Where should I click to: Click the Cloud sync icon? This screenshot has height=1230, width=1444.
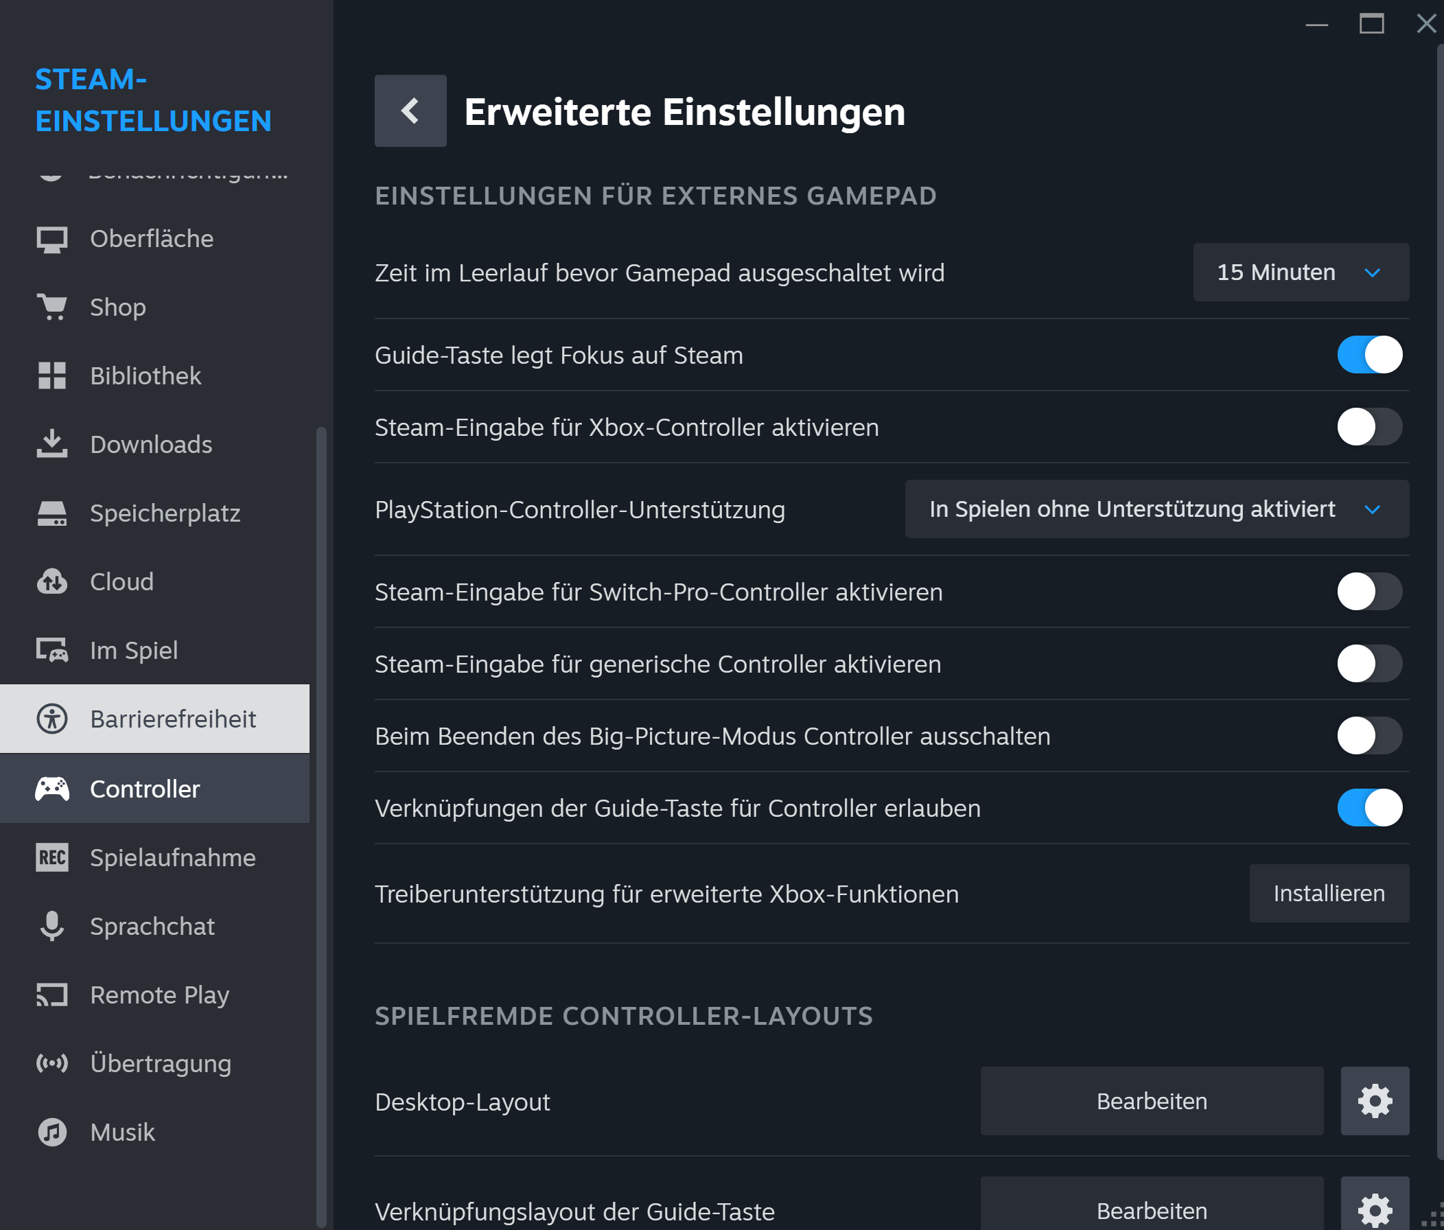(x=52, y=581)
